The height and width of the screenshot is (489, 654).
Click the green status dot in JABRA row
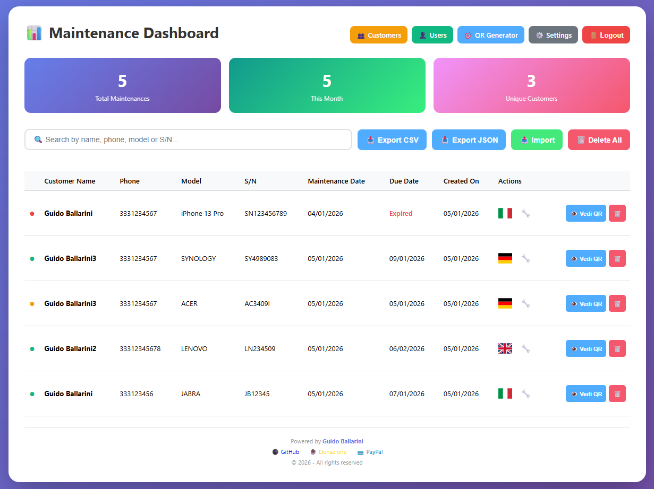(x=32, y=394)
